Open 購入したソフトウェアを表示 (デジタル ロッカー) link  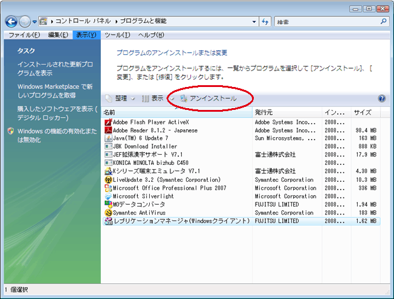click(57, 114)
